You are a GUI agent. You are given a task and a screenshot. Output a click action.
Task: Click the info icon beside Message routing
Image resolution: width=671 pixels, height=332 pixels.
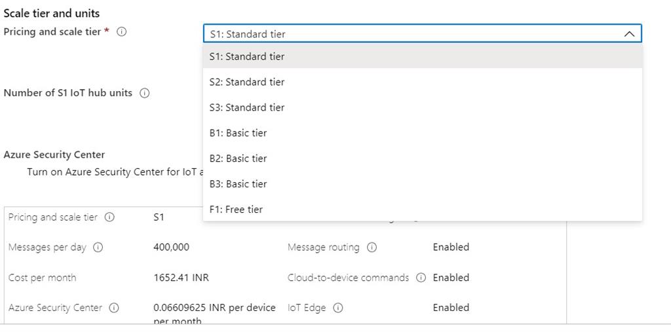pos(372,248)
